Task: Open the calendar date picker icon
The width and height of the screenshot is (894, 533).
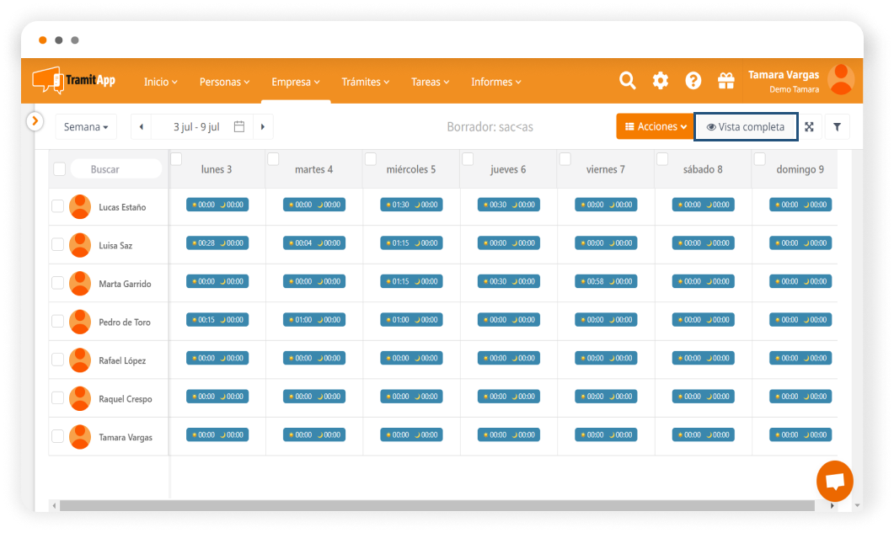Action: click(239, 127)
